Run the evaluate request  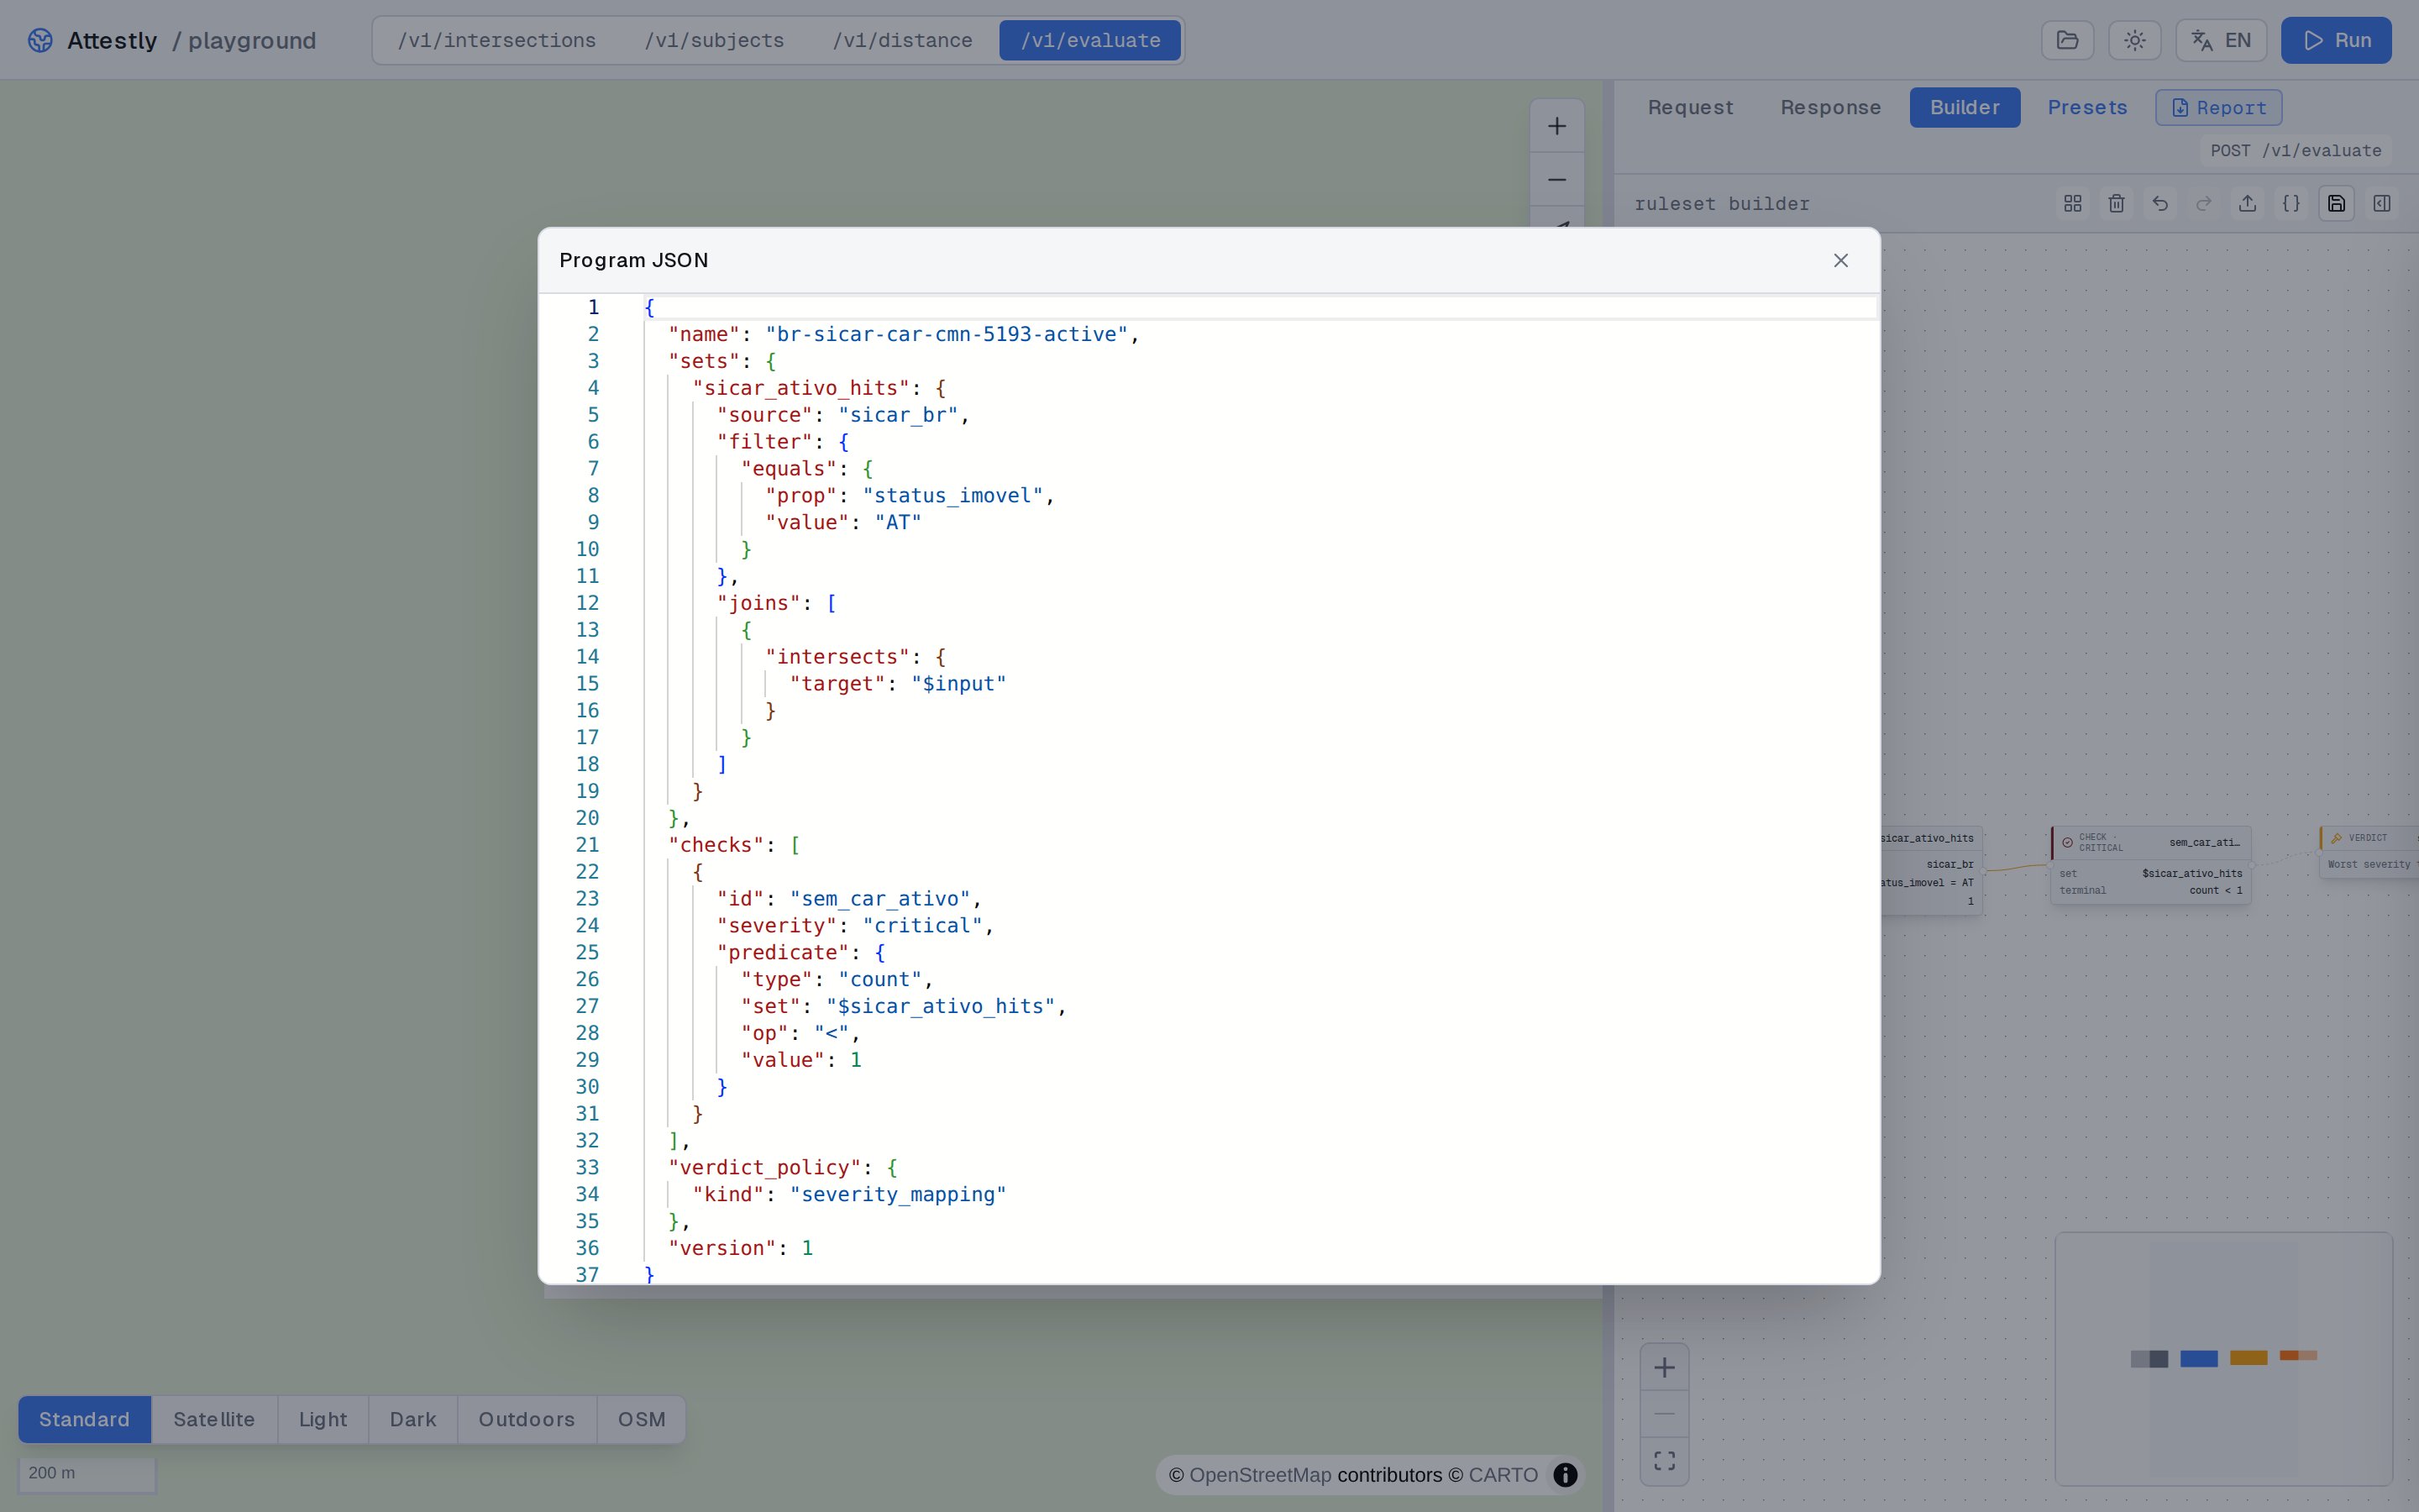tap(2336, 40)
